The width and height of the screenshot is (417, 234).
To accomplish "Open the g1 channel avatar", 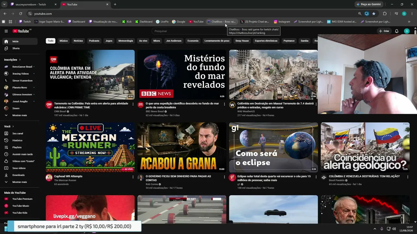I will 232,177.
